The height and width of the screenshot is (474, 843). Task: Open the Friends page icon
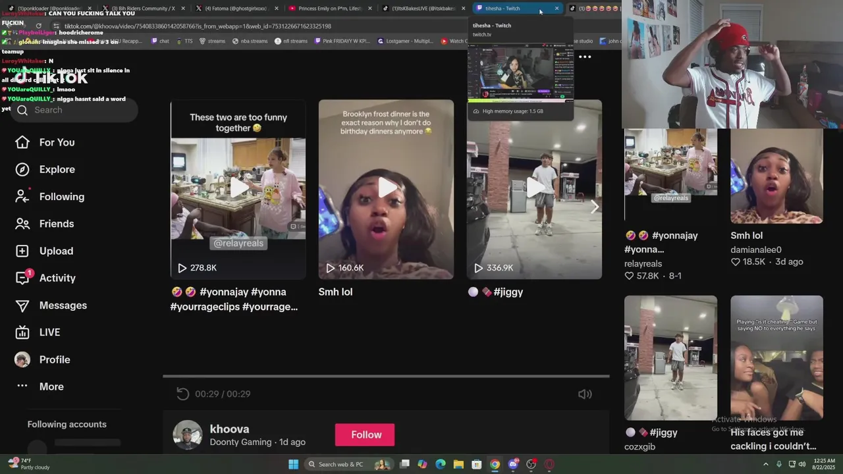click(22, 224)
